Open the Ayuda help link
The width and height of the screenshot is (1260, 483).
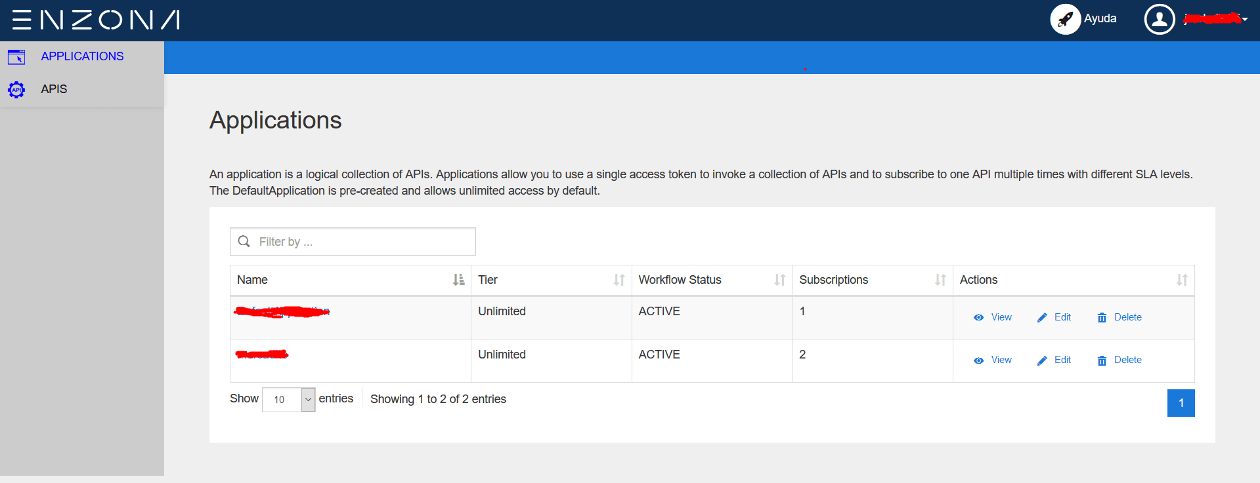click(1100, 18)
